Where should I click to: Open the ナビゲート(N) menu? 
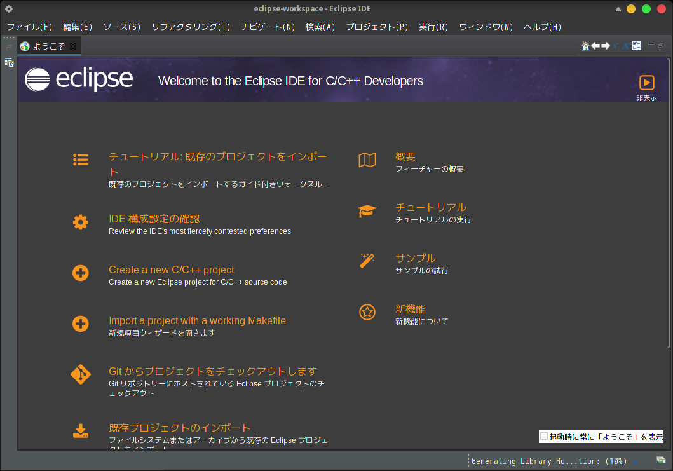[x=268, y=27]
